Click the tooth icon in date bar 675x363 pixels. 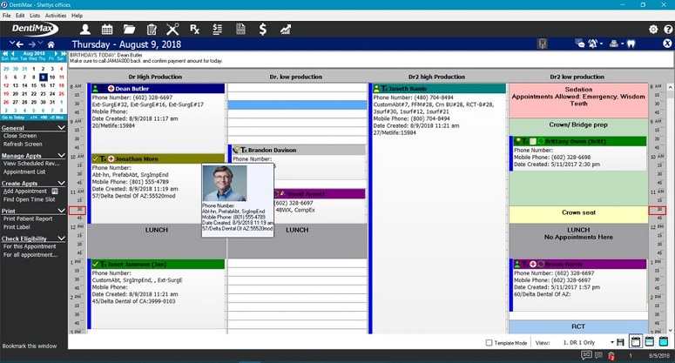(x=631, y=44)
